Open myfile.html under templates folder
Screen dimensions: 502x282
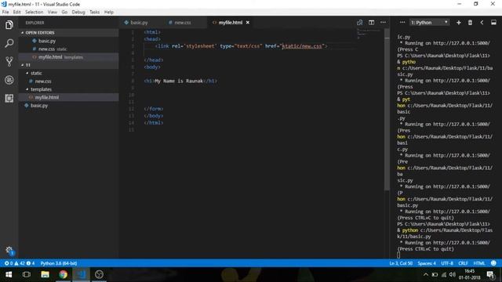pyautogui.click(x=69, y=97)
